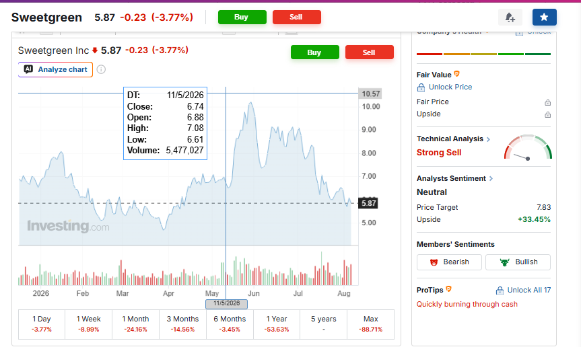Click lock icon next to Fair Price
Viewport: 581px width, 347px height.
click(x=547, y=102)
